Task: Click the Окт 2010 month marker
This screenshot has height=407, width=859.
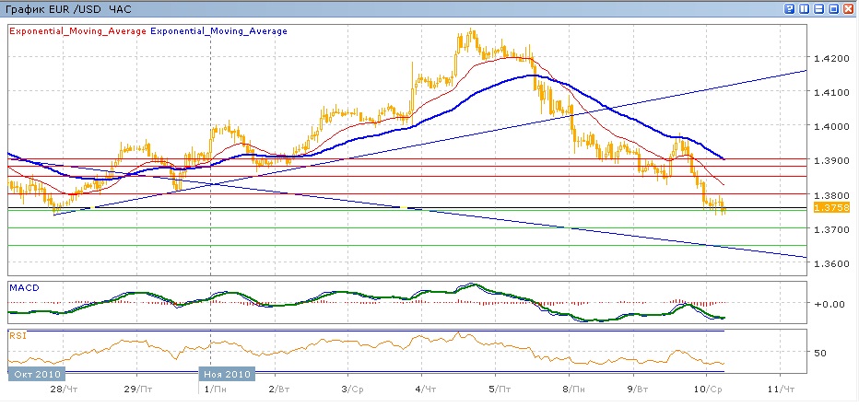Action: click(35, 375)
